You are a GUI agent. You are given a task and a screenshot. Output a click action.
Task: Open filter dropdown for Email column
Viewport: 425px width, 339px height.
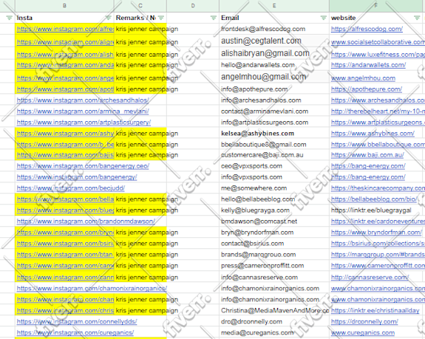point(323,18)
